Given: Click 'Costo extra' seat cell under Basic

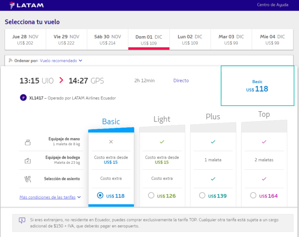Looking at the screenshot, I should pyautogui.click(x=111, y=178).
